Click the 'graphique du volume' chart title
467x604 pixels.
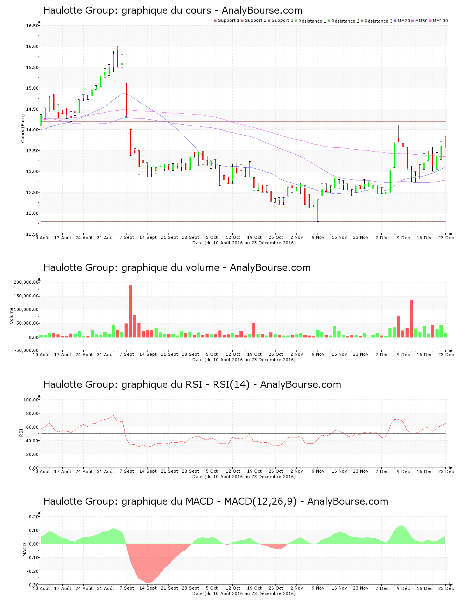177,268
